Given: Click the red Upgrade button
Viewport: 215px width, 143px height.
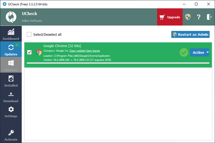Looking at the screenshot, I should coord(170,17).
